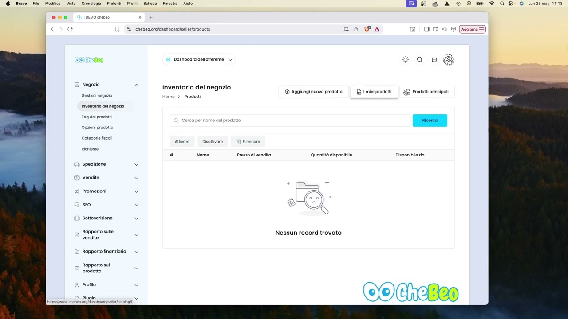Expand the Rapporto finanziario chevron
The image size is (568, 319).
pos(137,252)
